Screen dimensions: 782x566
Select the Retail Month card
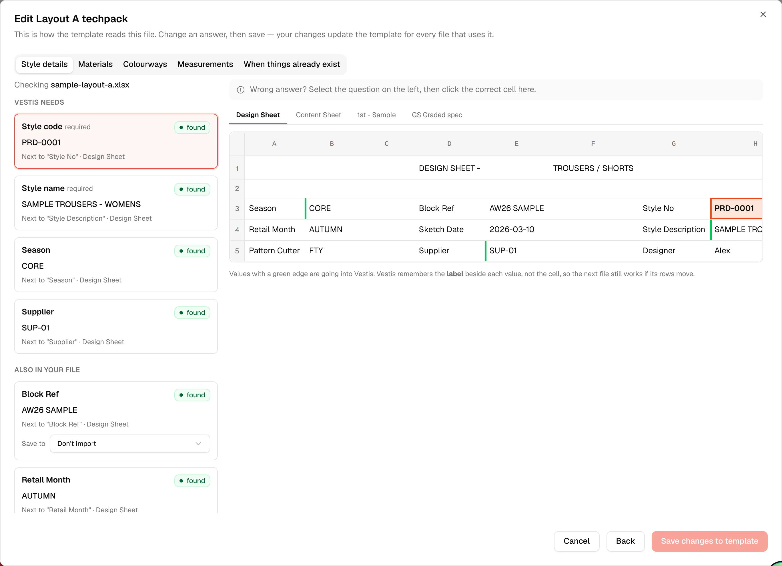116,491
